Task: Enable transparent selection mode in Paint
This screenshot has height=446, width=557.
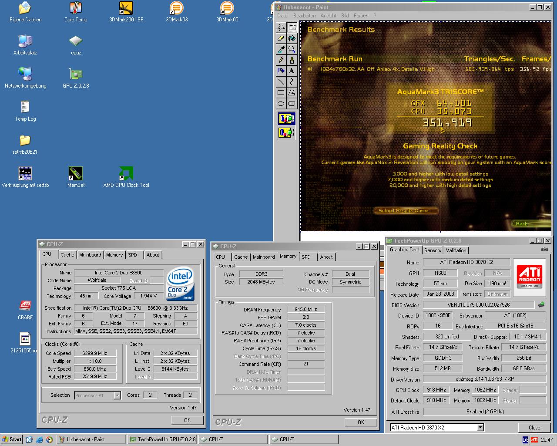Action: (x=287, y=132)
